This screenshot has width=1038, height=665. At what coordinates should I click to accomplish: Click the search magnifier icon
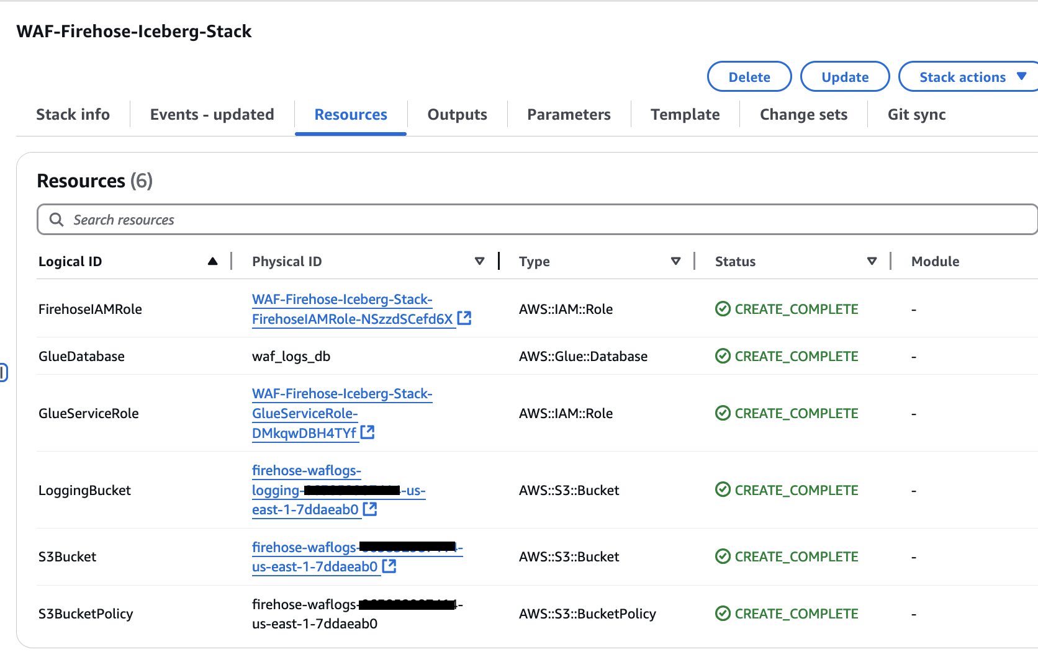tap(56, 220)
